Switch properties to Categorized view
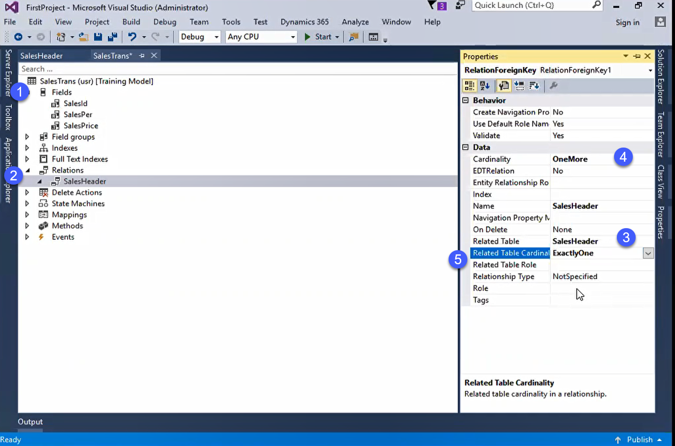Viewport: 675px width, 446px height. (469, 85)
